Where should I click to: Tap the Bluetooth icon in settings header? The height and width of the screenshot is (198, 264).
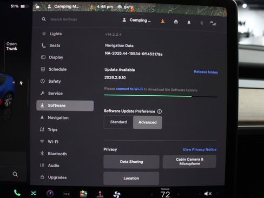(x=202, y=23)
